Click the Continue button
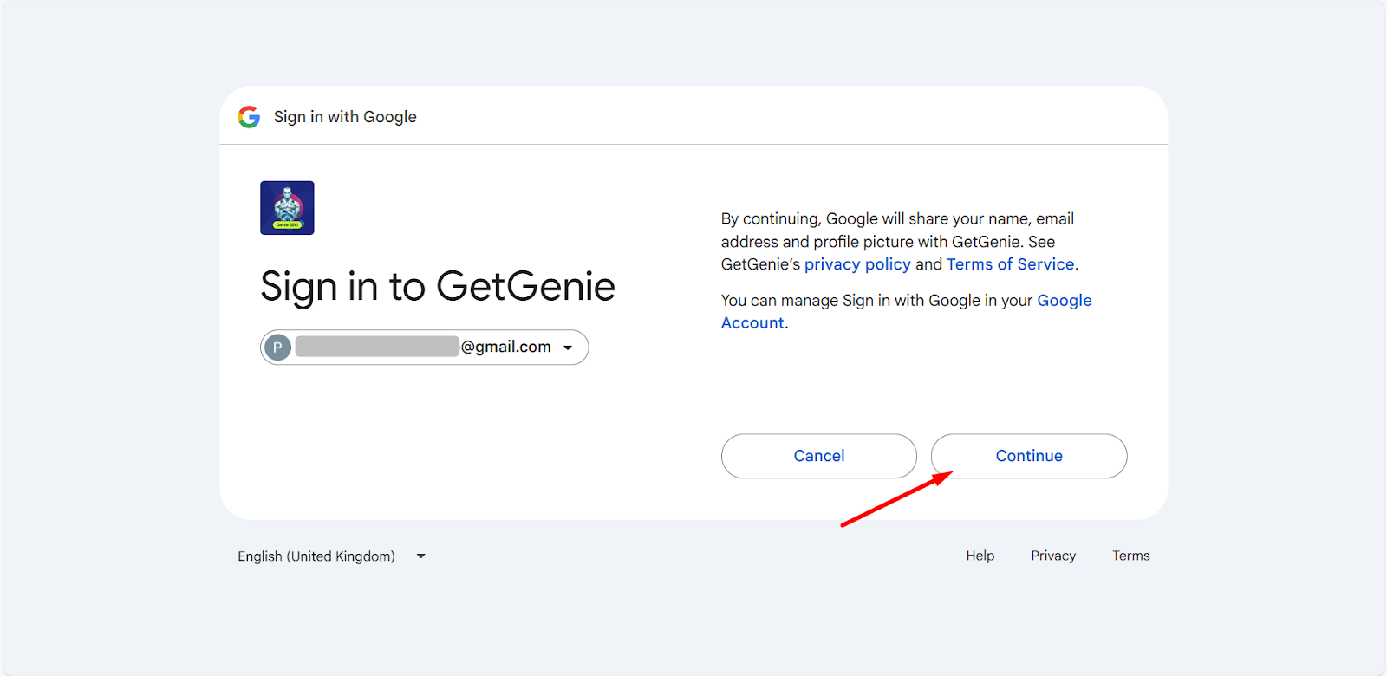This screenshot has width=1387, height=676. (1029, 456)
